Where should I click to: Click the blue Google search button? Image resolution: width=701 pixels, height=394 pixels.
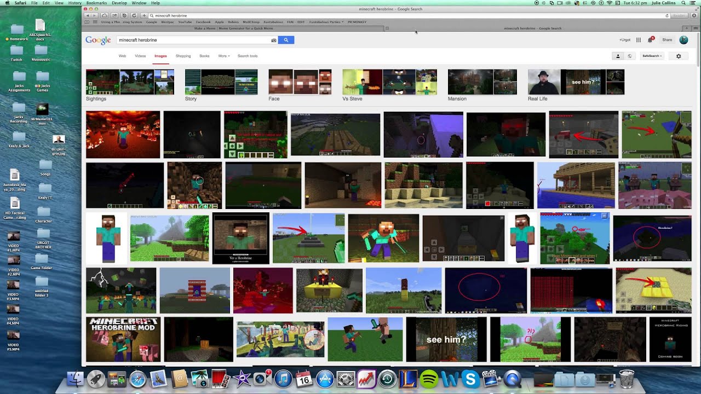[x=286, y=40]
